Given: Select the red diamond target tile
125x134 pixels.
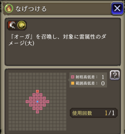Looking at the screenshot, I should [x=37, y=91].
